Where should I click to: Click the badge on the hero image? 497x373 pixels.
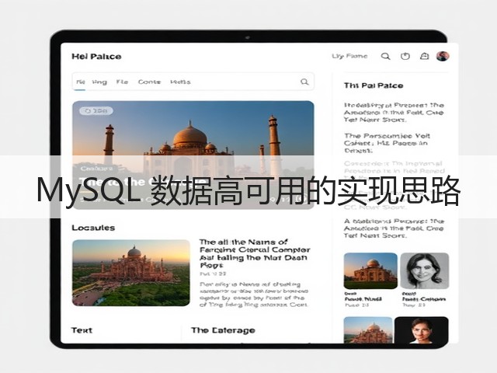coord(96,110)
